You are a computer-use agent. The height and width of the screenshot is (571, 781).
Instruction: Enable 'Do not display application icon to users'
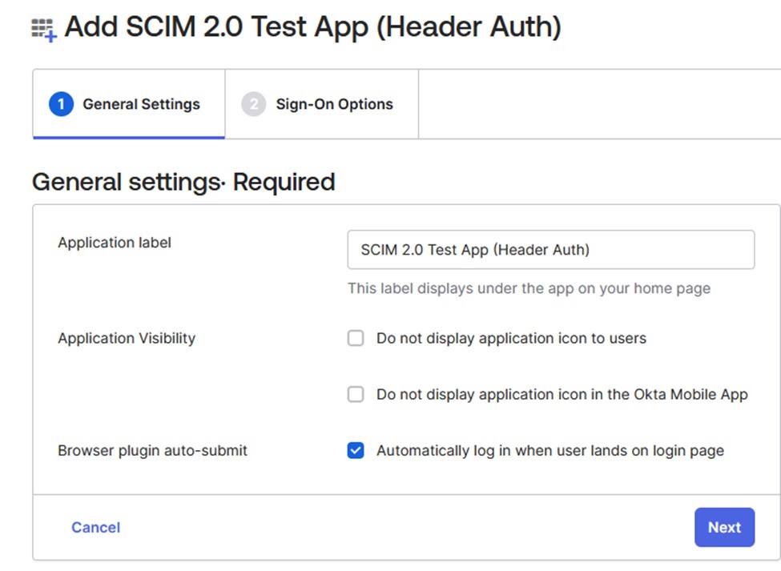tap(355, 338)
